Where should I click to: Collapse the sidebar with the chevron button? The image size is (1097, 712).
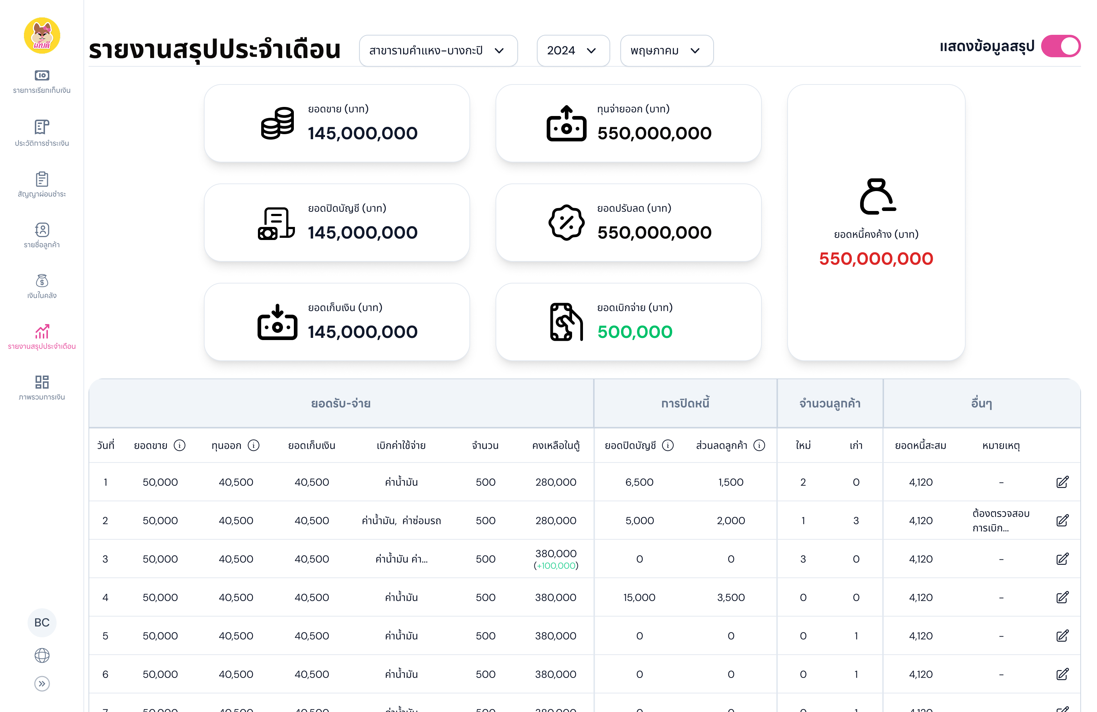[42, 684]
